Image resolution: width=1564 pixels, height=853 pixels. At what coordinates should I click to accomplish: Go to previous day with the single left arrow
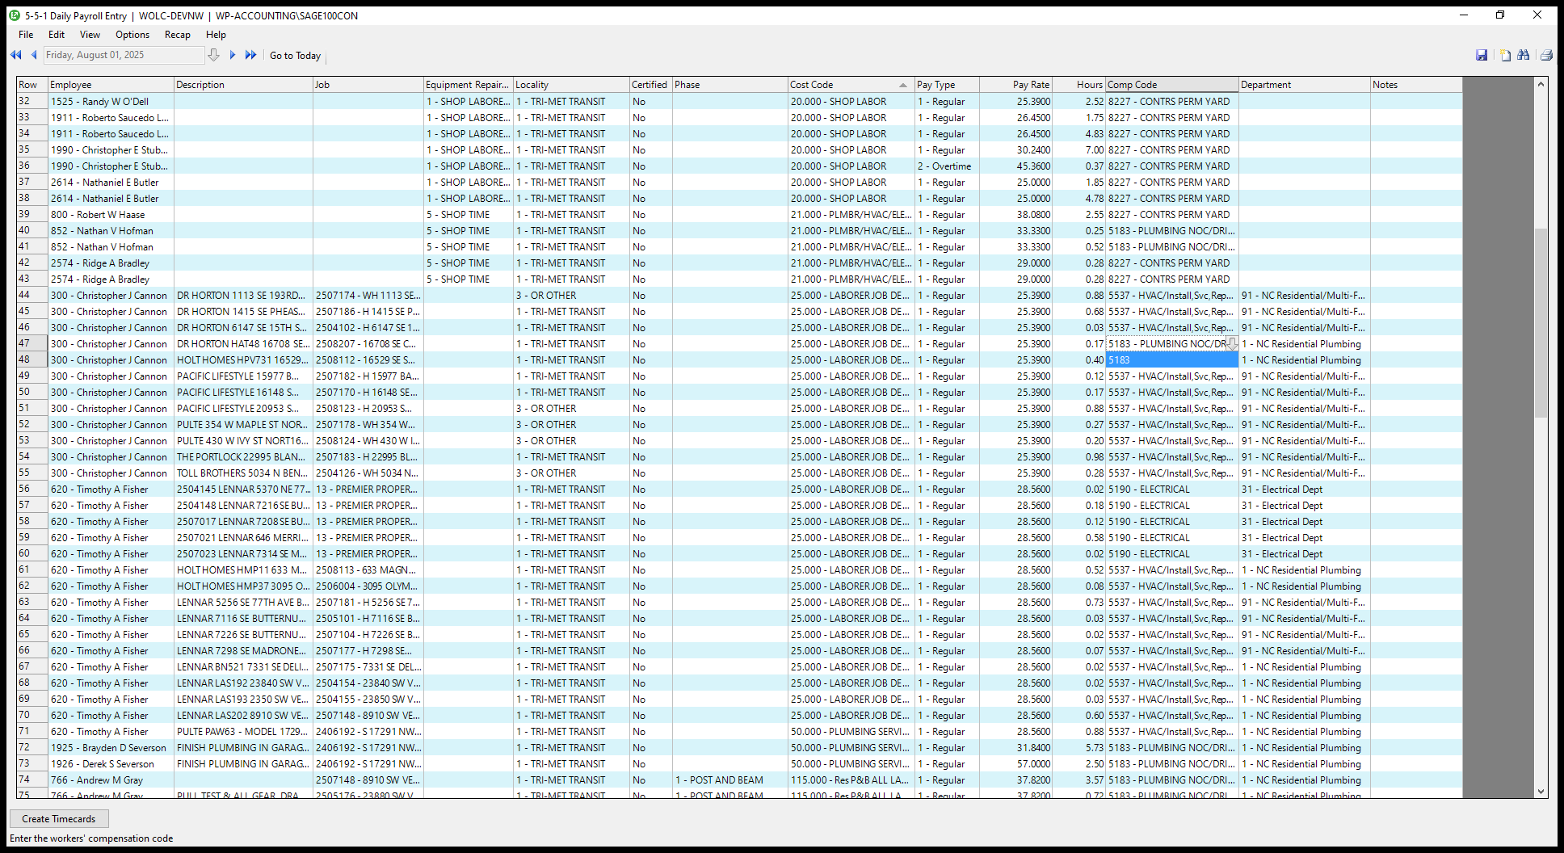coord(33,55)
